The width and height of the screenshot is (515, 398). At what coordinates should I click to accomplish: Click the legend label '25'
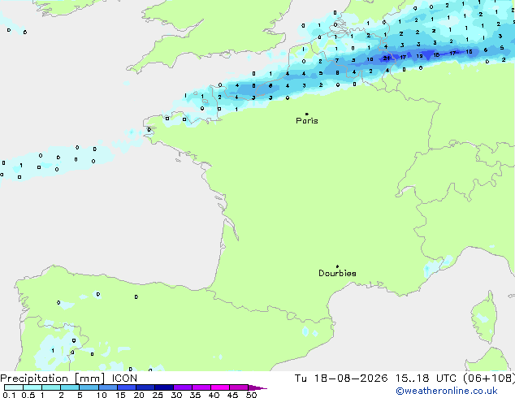(x=158, y=395)
